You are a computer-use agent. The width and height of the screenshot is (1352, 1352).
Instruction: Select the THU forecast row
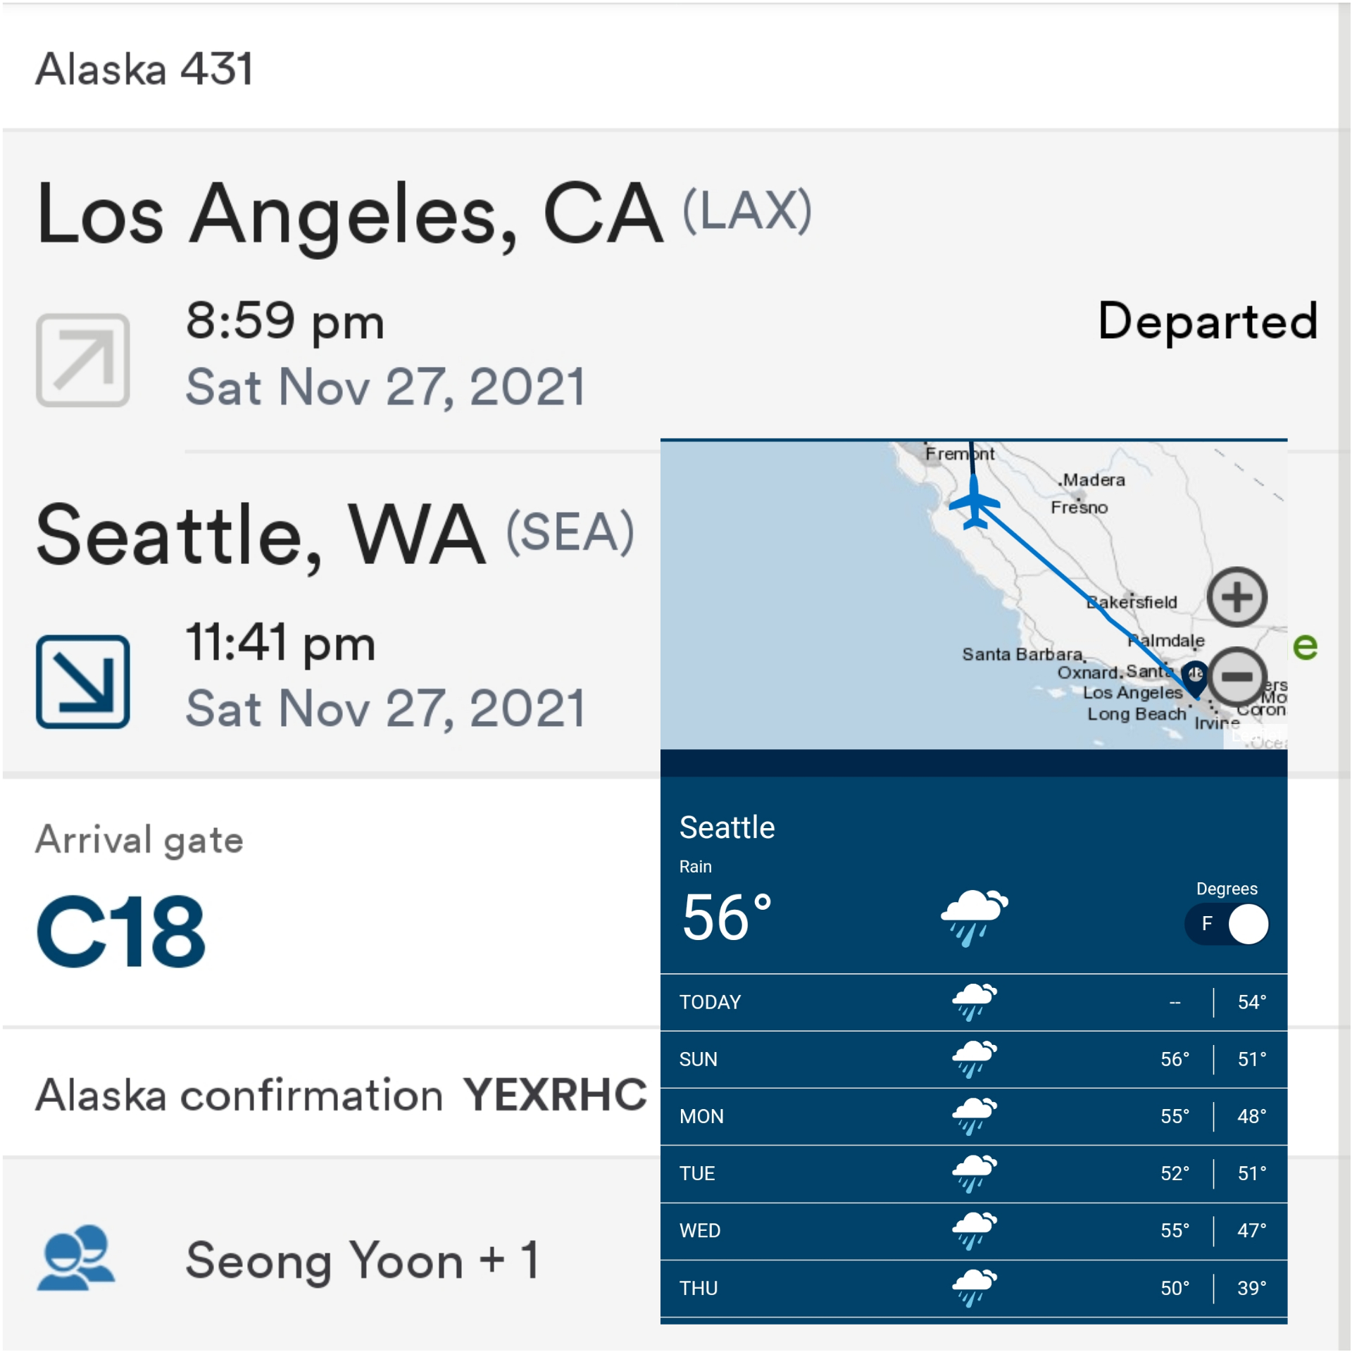coord(973,1288)
